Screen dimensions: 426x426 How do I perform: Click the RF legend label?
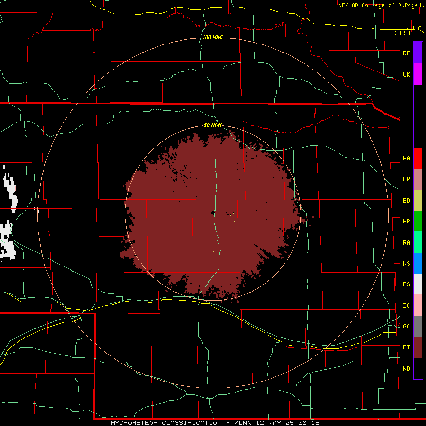pos(406,53)
